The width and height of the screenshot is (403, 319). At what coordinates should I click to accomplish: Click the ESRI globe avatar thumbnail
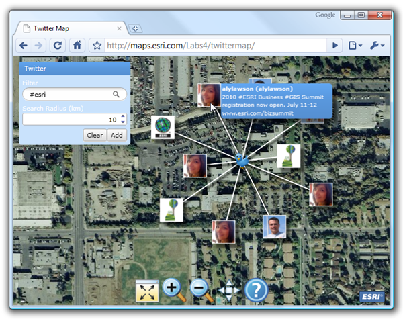point(163,127)
